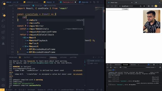The width and height of the screenshot is (162, 91).
Task: Click the console Filter field
Action: 134,67
